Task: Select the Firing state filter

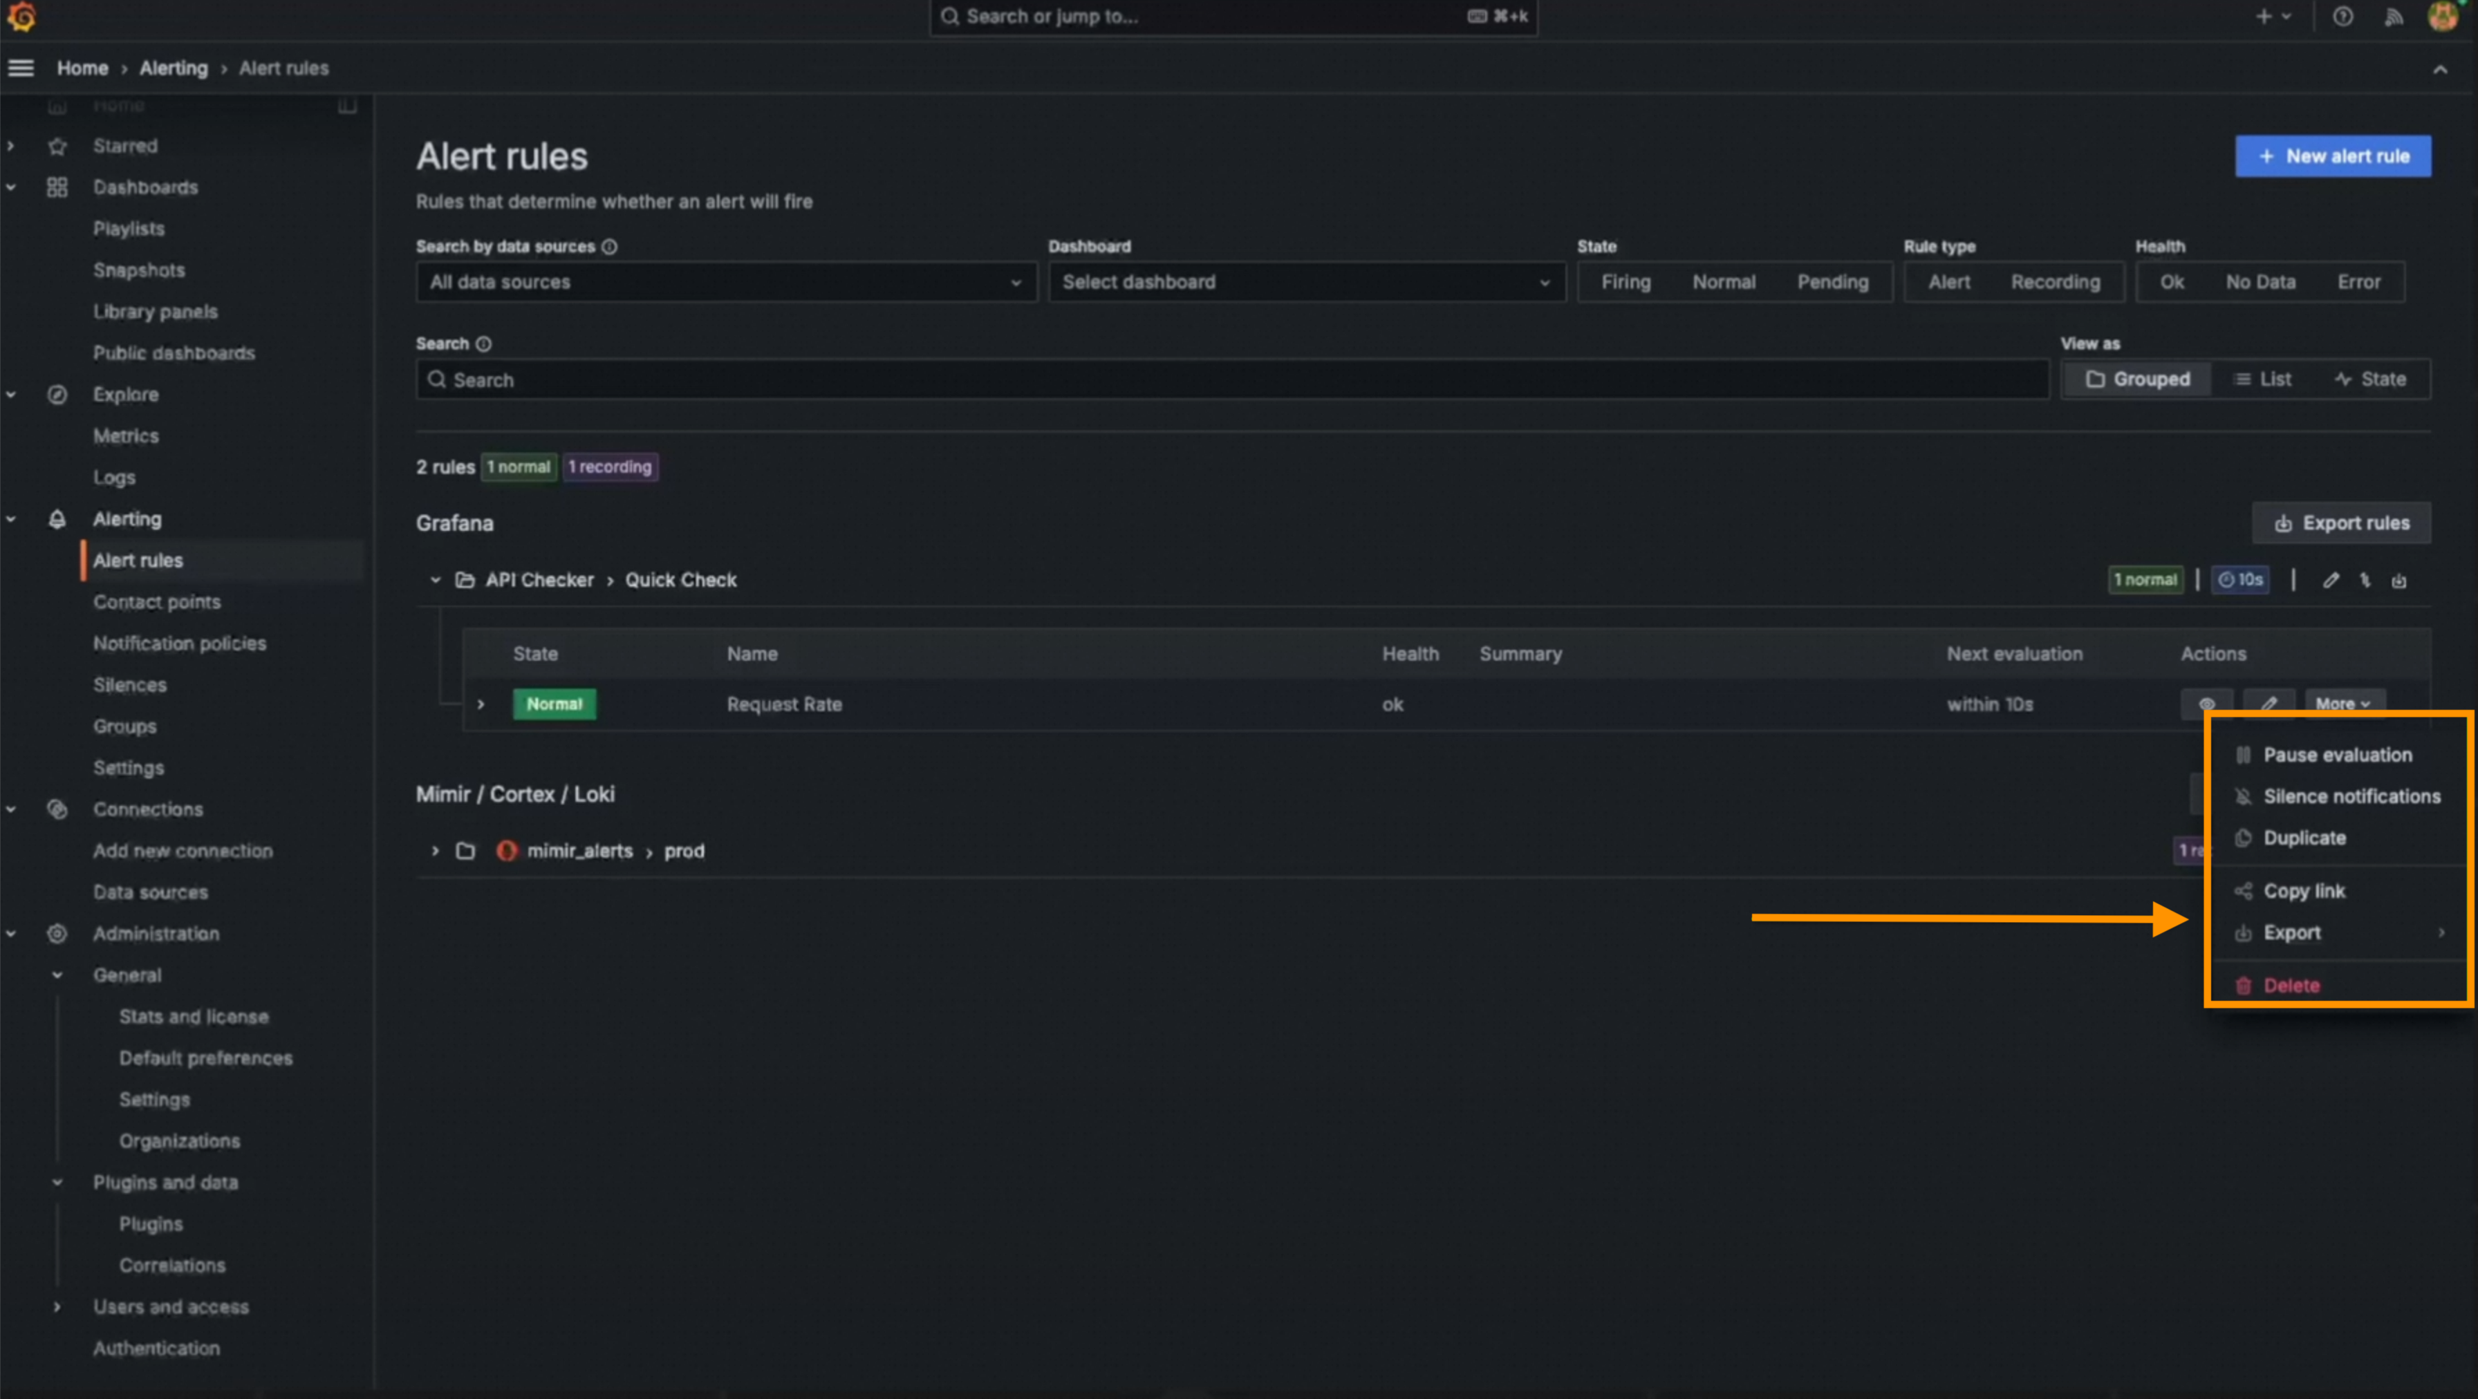Action: (x=1625, y=282)
